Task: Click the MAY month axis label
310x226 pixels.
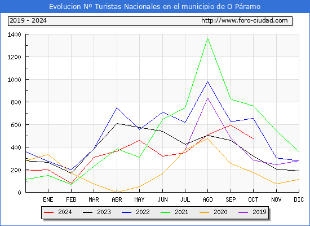Action: pyautogui.click(x=139, y=199)
